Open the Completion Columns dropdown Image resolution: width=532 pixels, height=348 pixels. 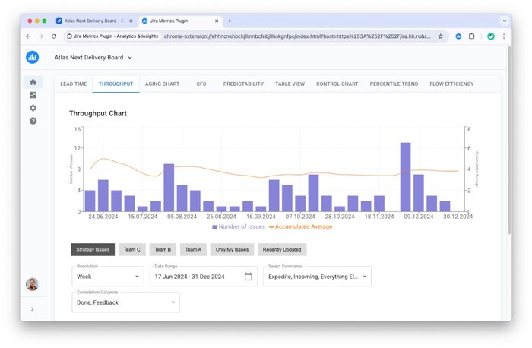pos(125,302)
